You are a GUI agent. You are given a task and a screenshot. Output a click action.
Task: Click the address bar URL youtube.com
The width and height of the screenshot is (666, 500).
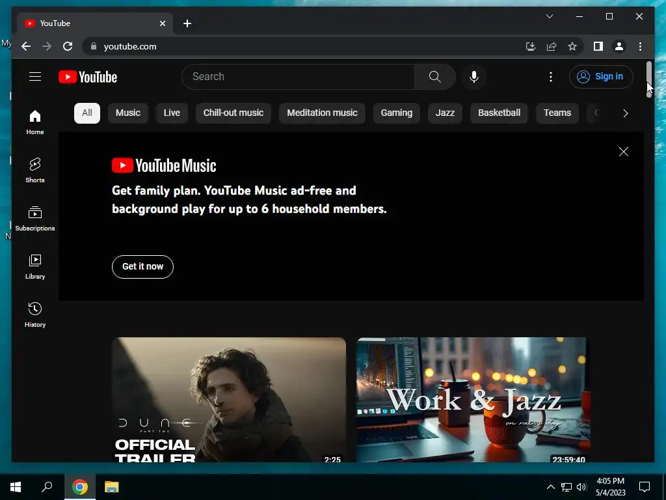[x=130, y=46]
